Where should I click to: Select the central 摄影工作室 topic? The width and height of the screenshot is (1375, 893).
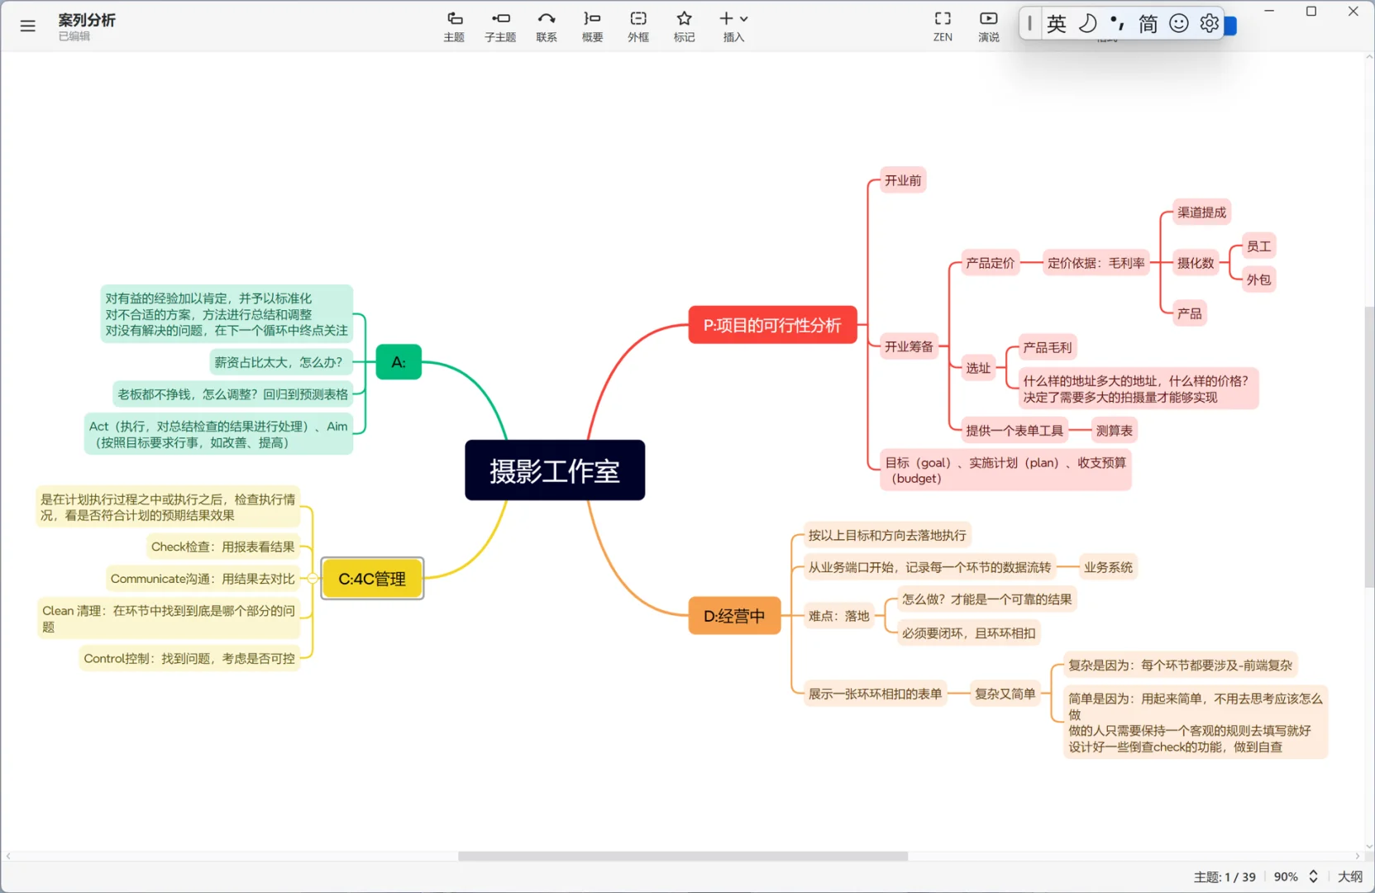[555, 470]
